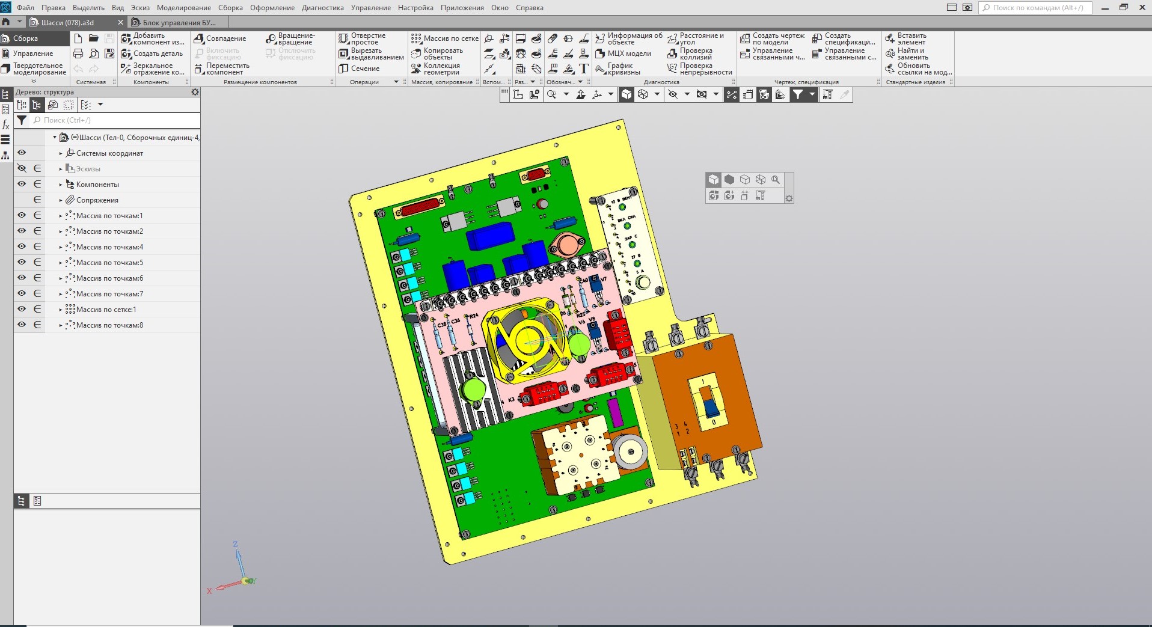Click the Add component from file icon
This screenshot has height=627, width=1152.
[126, 39]
